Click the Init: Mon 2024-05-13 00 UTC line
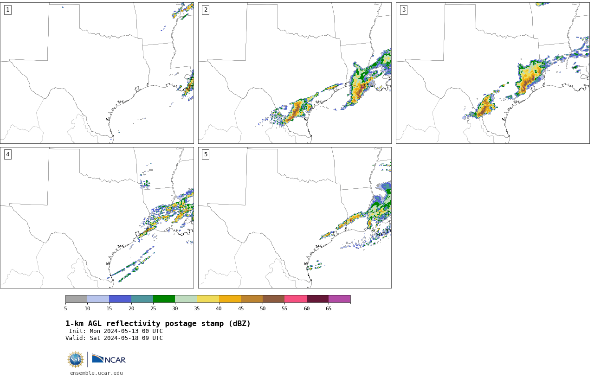The height and width of the screenshot is (378, 594). 116,331
